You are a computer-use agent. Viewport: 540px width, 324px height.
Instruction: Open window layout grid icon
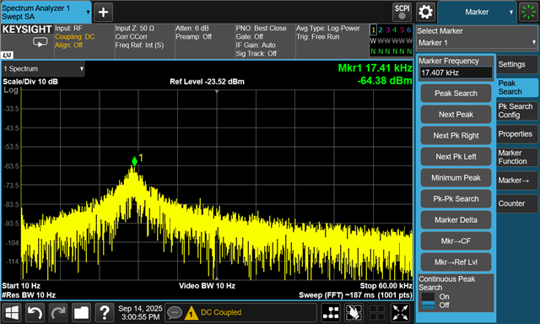pyautogui.click(x=331, y=313)
